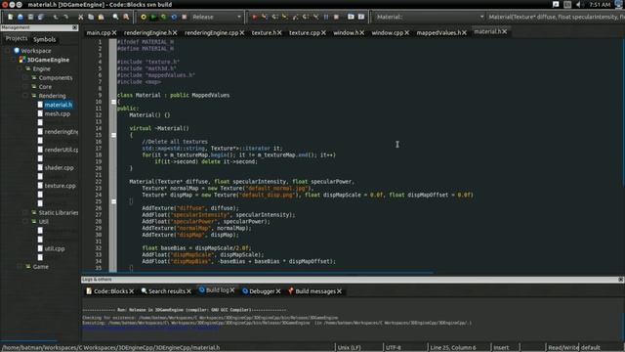
Task: Select the 3DGameEngine project node
Action: (x=48, y=60)
